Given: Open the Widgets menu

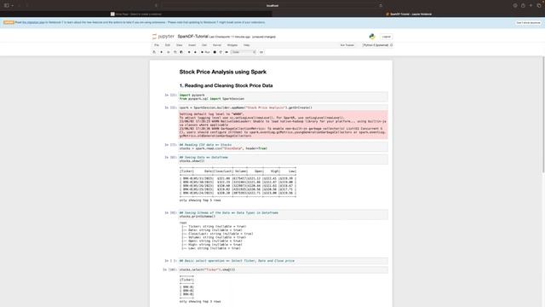Looking at the screenshot, I should click(232, 45).
